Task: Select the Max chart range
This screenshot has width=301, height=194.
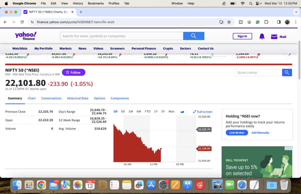Action: point(171,111)
